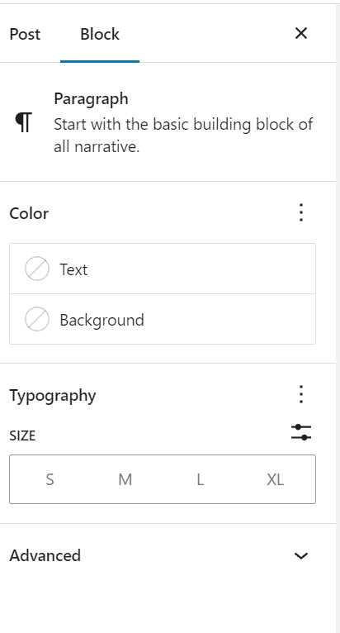Switch to the Post tab

[x=25, y=34]
